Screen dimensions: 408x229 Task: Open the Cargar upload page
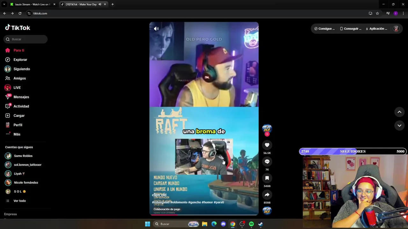pyautogui.click(x=15, y=115)
